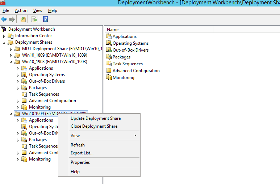
Task: Click Out-of-Box Drivers icon under Win10_1903 in tree
Action: pos(24,81)
